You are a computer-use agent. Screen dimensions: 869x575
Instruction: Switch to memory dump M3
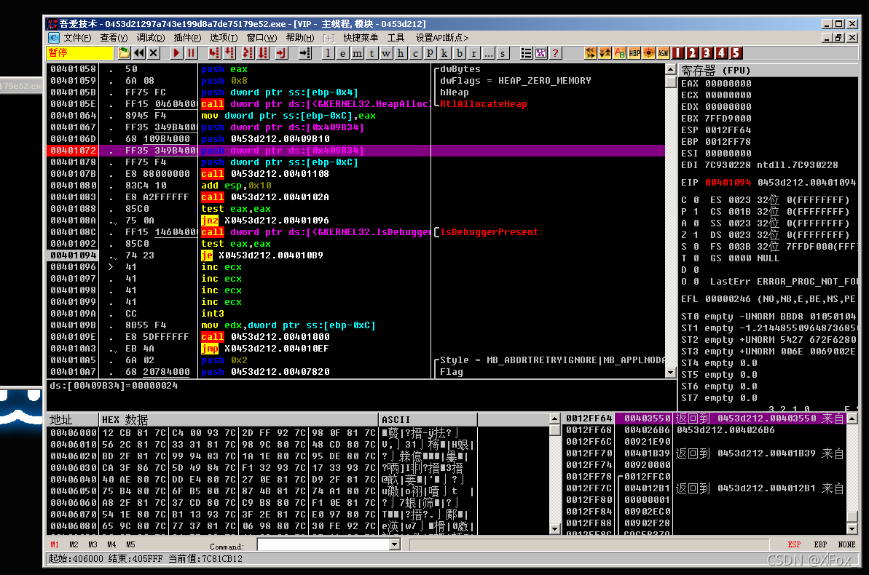tap(93, 545)
